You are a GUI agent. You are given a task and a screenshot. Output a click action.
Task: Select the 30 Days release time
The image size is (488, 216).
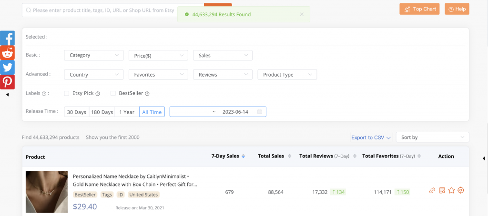[77, 112]
